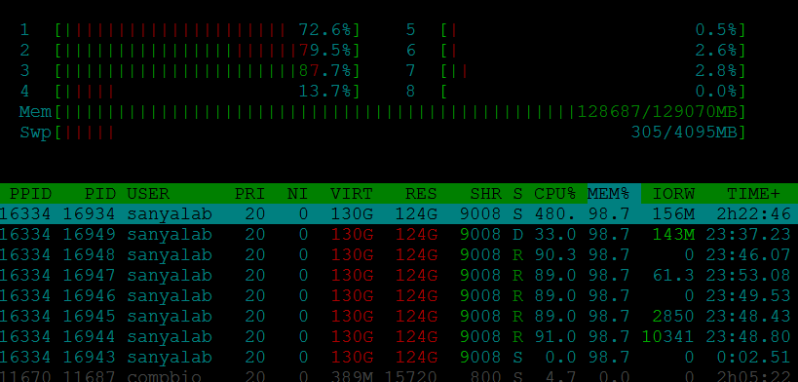Select process row with PID 16948

(399, 254)
